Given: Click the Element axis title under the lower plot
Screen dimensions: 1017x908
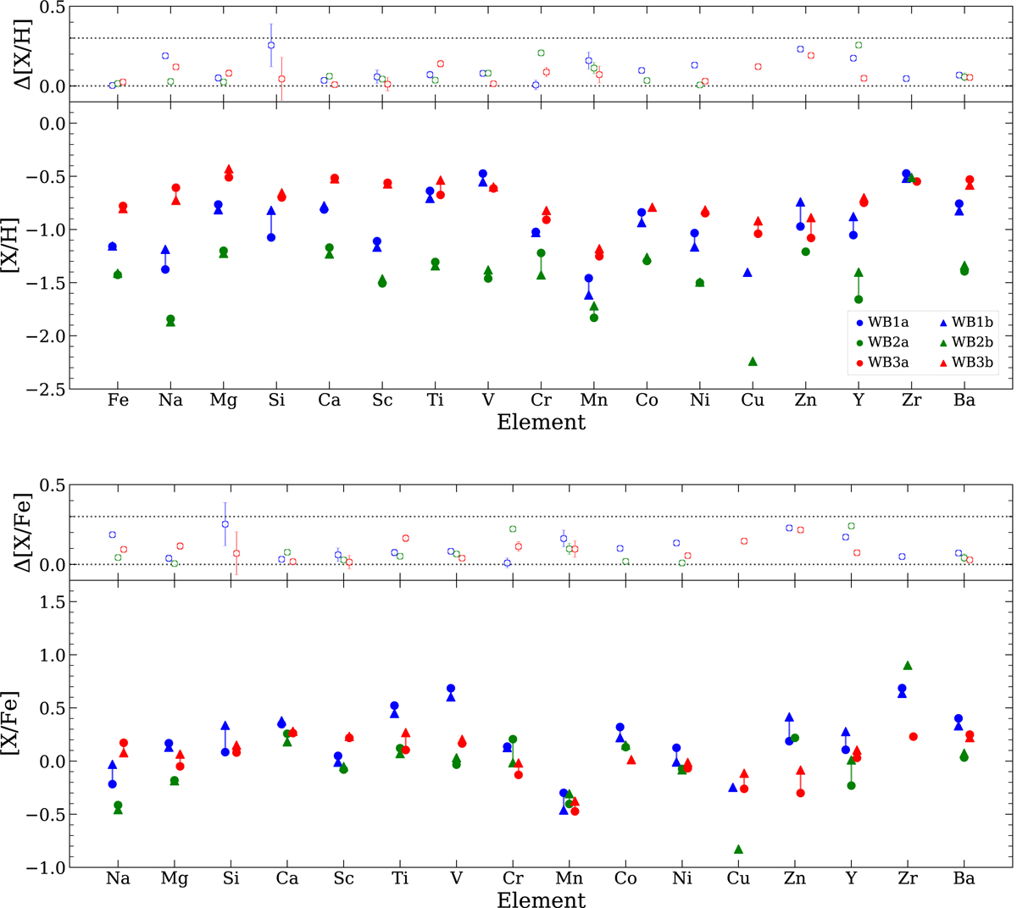Looking at the screenshot, I should coord(542,900).
